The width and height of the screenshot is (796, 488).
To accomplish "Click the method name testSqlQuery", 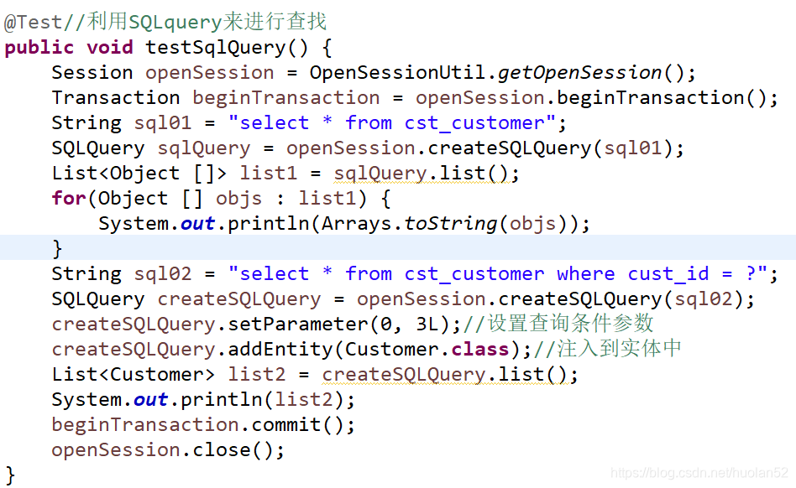I will [216, 48].
